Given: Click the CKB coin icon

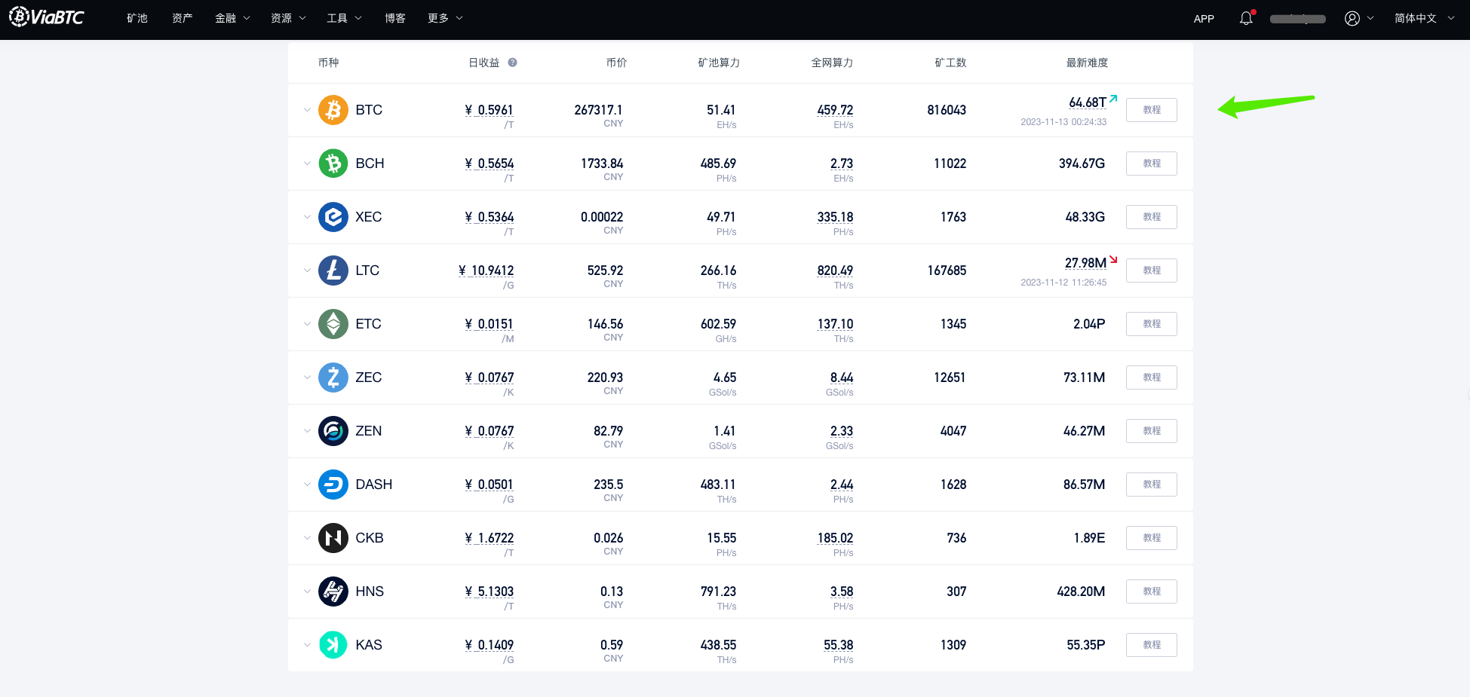Looking at the screenshot, I should [333, 538].
